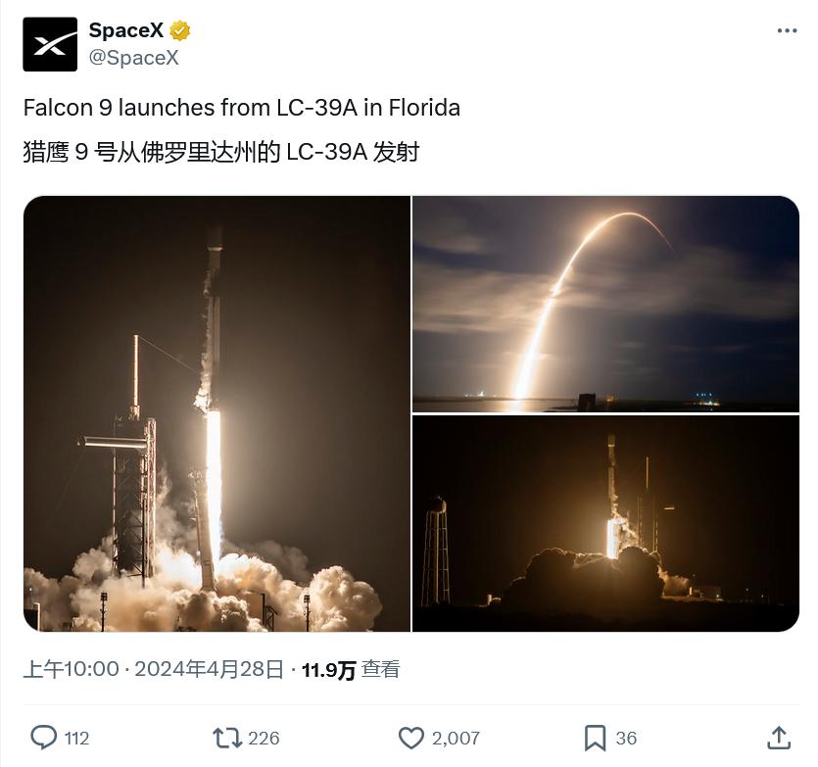The image size is (818, 767).
Task: Open the distant launch pad photo
Action: [x=606, y=524]
